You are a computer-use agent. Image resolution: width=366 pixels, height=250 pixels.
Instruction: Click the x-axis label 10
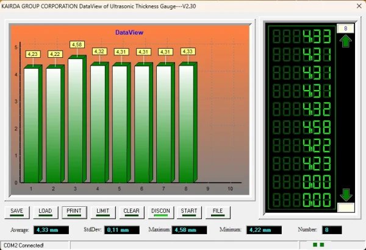[230, 189]
